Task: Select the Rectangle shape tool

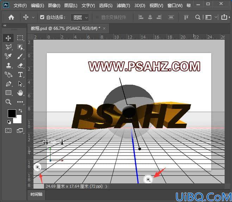Action: (8, 93)
